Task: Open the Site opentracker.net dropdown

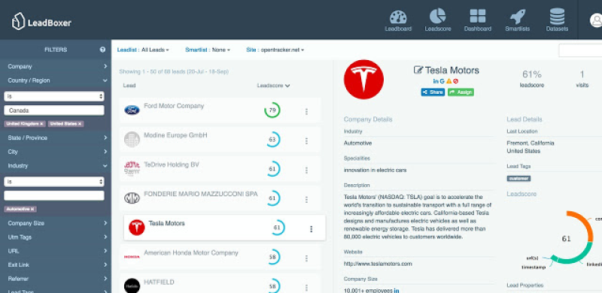Action: pyautogui.click(x=275, y=50)
